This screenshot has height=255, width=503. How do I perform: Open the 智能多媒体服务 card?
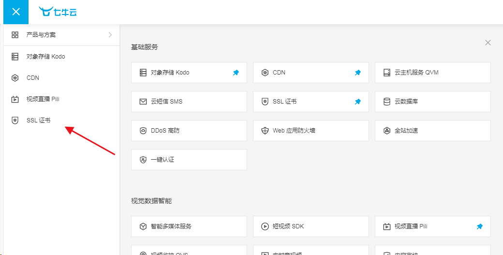click(189, 226)
